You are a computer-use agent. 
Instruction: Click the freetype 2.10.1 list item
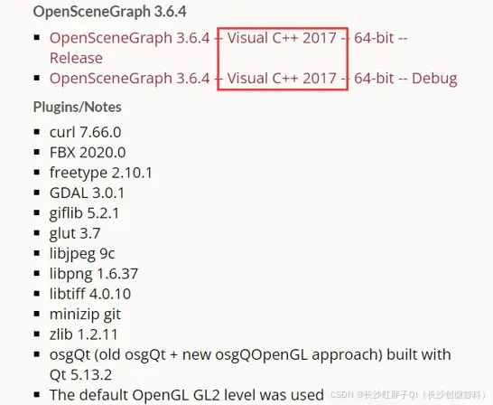point(100,173)
